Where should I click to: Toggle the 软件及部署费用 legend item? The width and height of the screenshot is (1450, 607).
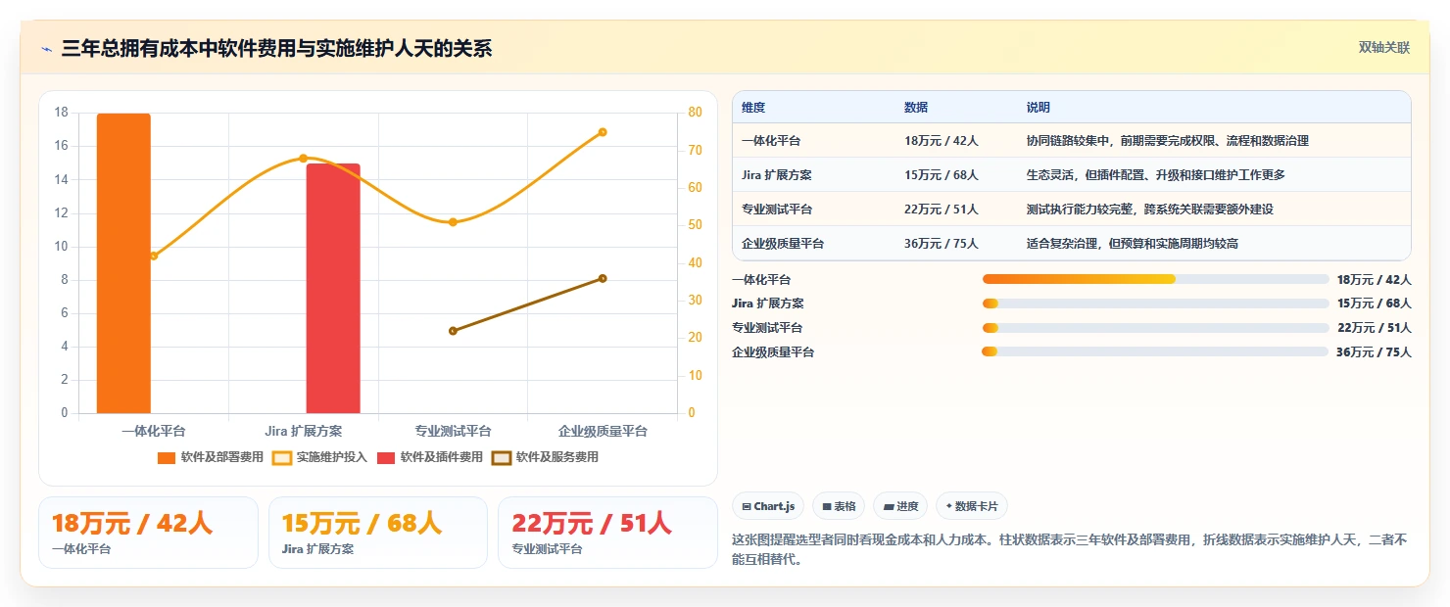pyautogui.click(x=210, y=457)
